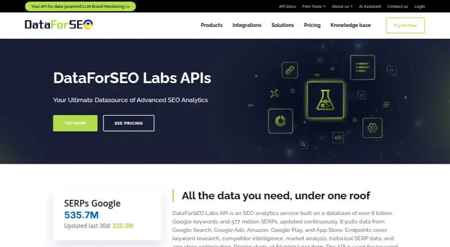Click the DataForSEO Labs APIs headline
Screen dimensions: 450x247
click(132, 78)
